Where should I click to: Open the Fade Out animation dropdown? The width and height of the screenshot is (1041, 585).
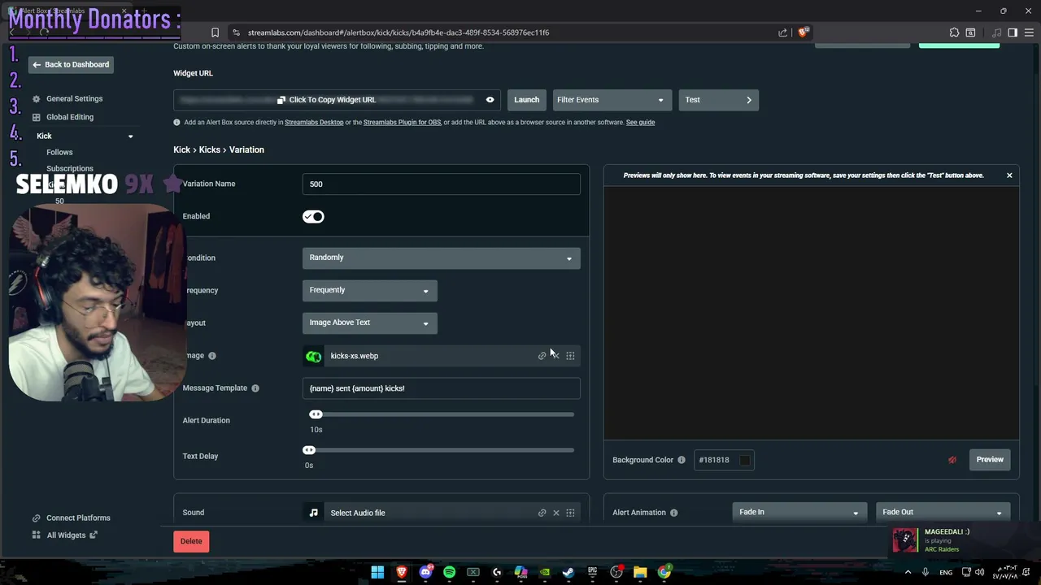(x=943, y=512)
